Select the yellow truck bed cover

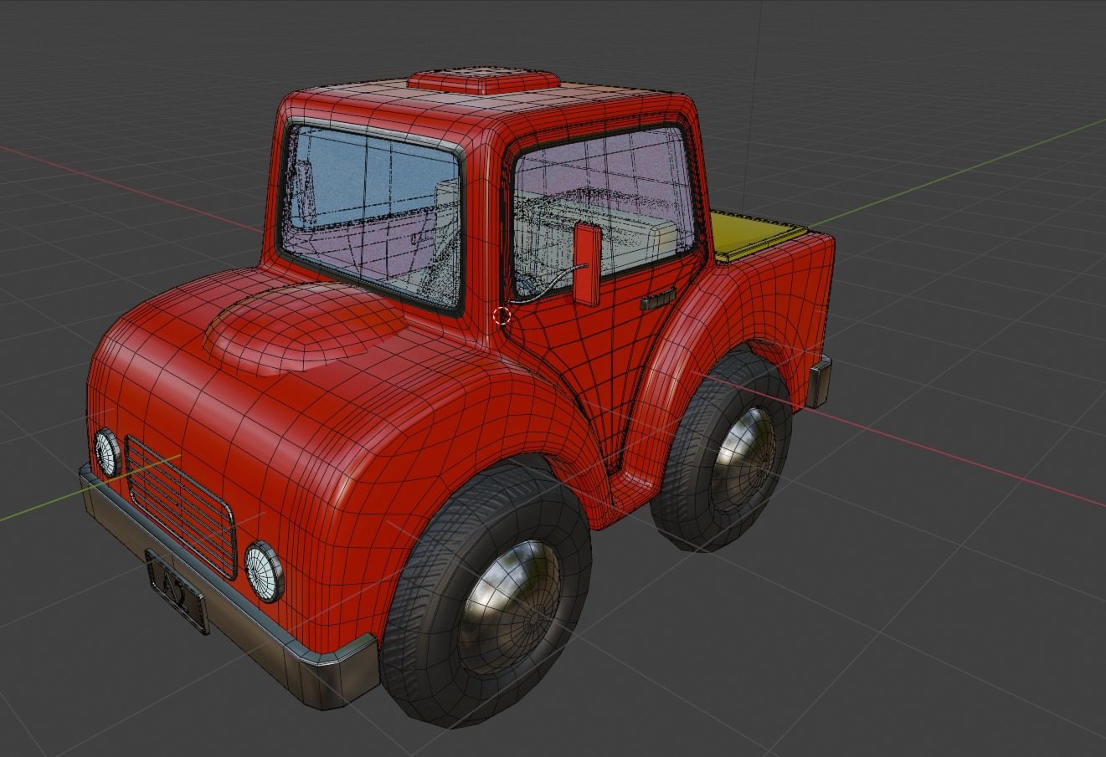point(756,234)
